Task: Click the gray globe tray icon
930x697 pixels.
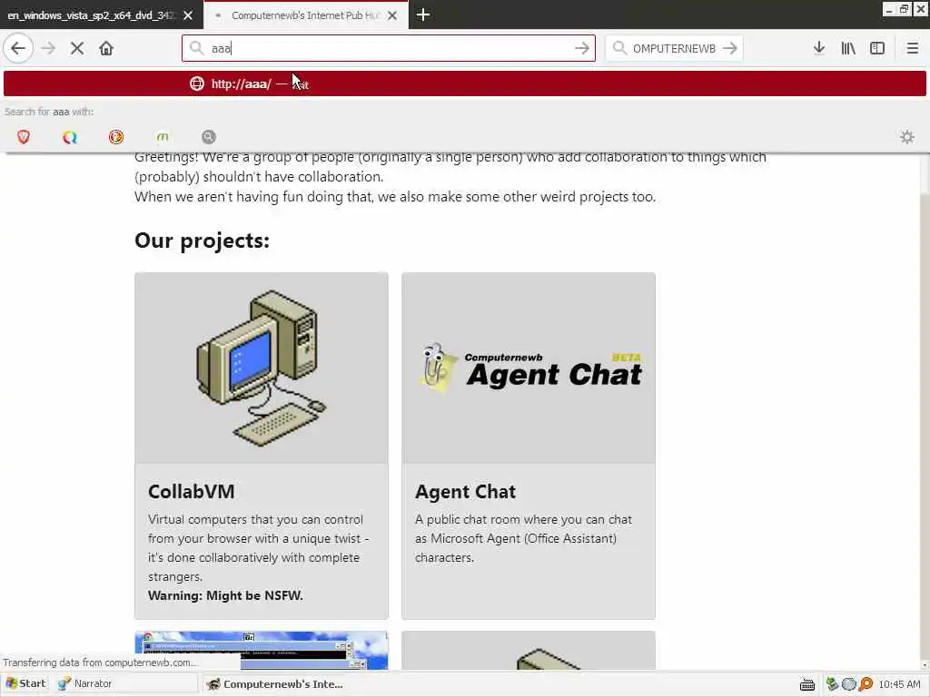Action: (x=849, y=684)
